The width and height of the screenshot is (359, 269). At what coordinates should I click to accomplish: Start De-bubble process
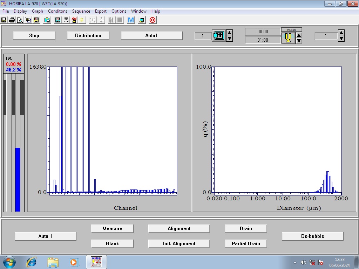[x=312, y=236]
